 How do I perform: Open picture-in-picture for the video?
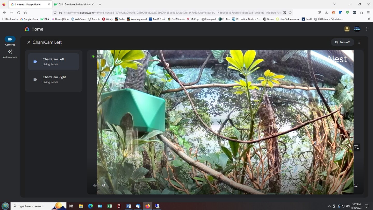(356, 147)
